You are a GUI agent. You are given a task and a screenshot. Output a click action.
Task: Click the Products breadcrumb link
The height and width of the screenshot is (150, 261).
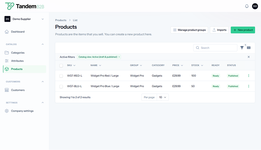tap(61, 20)
